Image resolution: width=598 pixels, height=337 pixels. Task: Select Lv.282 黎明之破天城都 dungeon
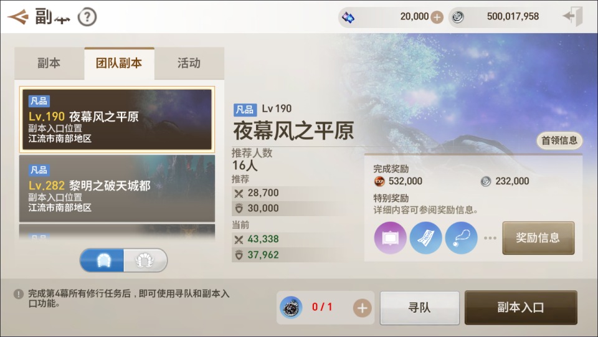click(117, 188)
